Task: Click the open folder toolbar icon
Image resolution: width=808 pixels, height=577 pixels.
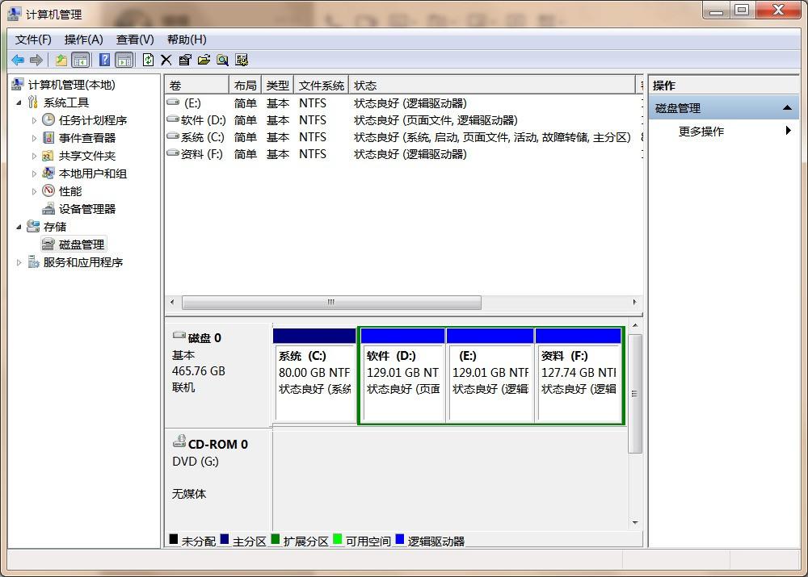Action: tap(204, 60)
